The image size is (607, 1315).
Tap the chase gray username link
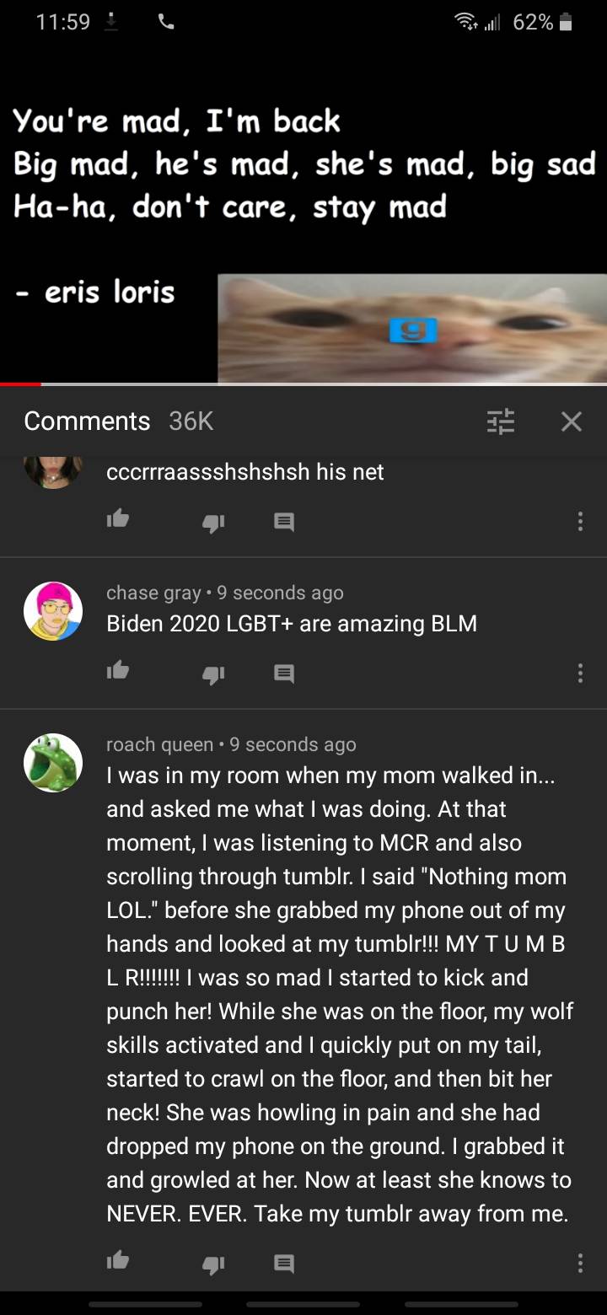pos(153,593)
